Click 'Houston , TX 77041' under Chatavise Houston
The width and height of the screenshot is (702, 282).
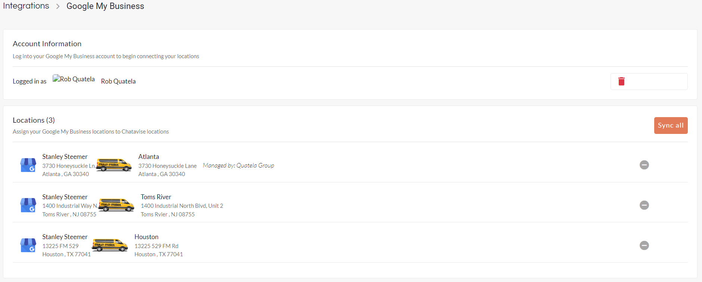pos(159,254)
